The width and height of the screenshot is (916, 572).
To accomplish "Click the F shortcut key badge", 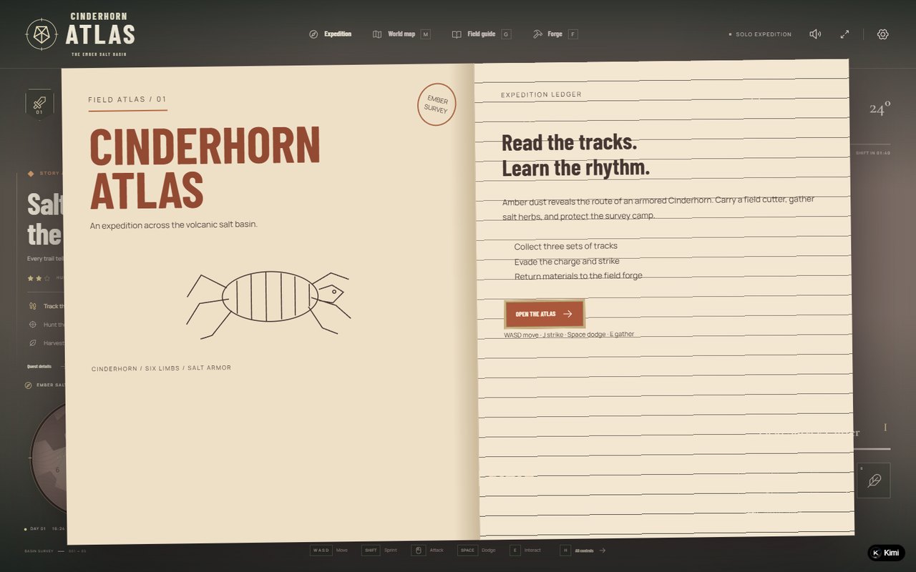I will click(572, 34).
